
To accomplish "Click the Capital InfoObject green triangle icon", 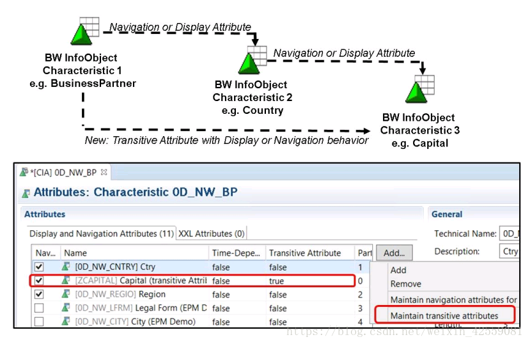I will coord(416,93).
